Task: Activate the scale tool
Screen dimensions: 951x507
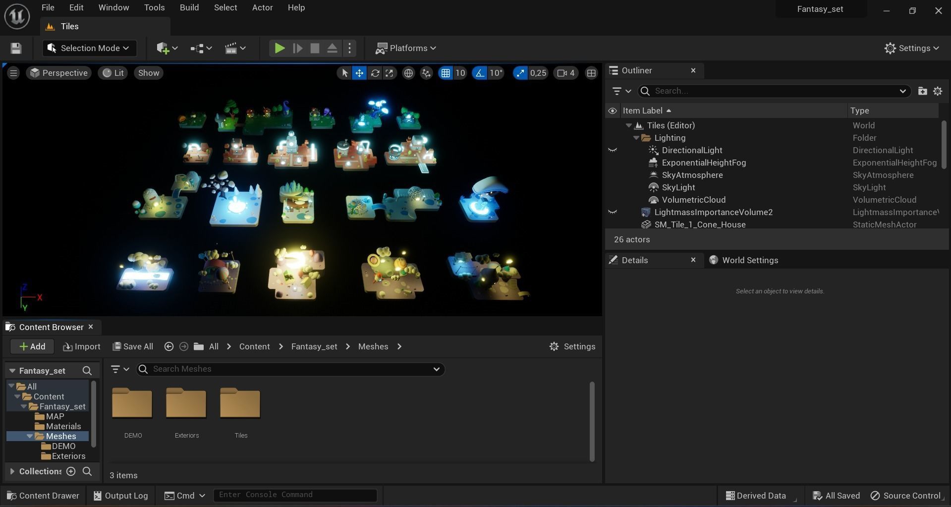Action: pos(390,73)
